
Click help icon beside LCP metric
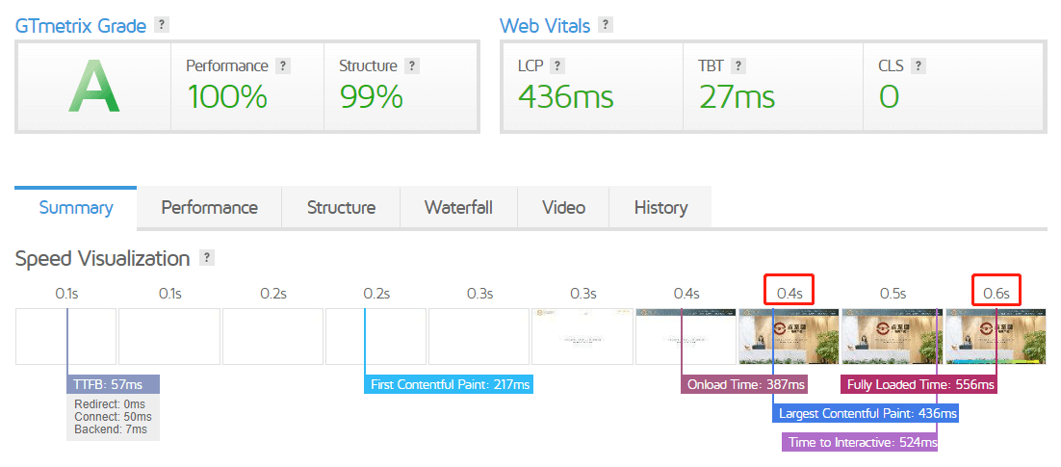[x=557, y=66]
